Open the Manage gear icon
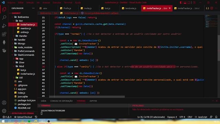Viewport: 220px width, 124px height. click(4, 111)
